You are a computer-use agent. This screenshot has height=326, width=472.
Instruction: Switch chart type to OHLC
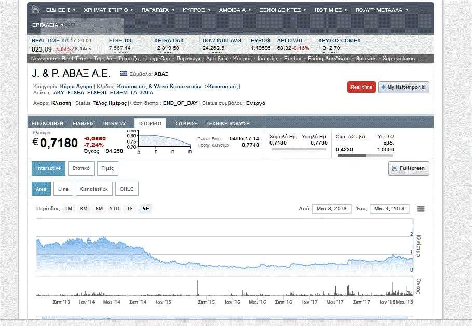127,189
